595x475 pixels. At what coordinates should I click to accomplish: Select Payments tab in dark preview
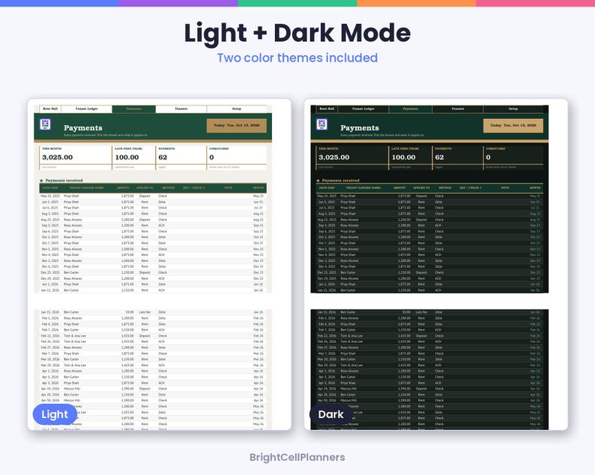pos(410,108)
